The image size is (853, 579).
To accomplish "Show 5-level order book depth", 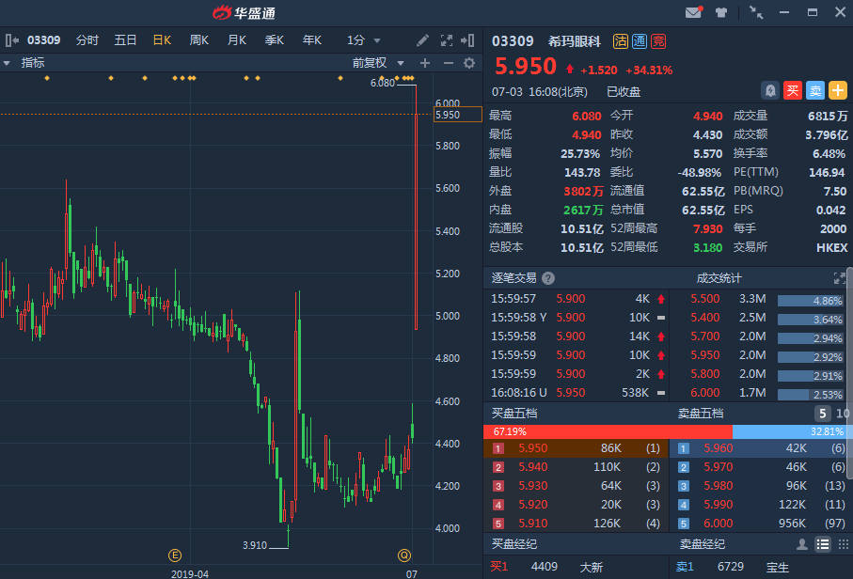I will (x=823, y=414).
